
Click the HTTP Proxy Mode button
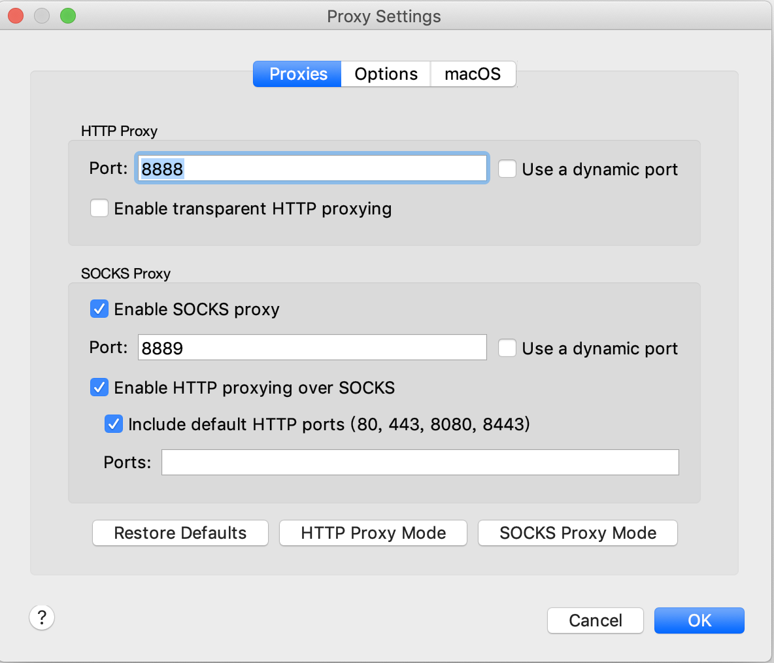click(373, 533)
